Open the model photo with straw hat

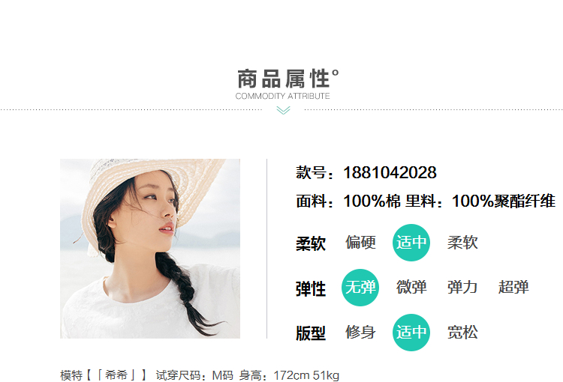(150, 249)
